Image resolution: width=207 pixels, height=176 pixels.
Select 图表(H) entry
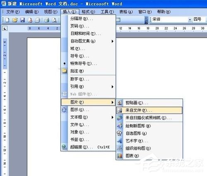[149, 156]
